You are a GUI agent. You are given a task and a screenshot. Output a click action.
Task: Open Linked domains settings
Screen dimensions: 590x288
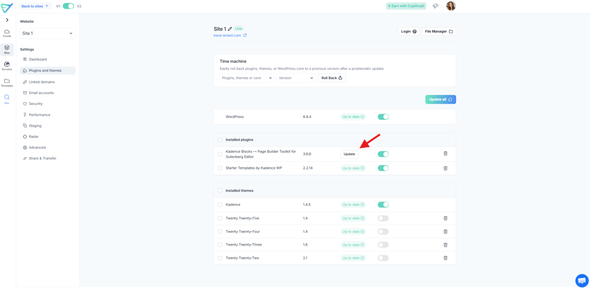point(48,82)
